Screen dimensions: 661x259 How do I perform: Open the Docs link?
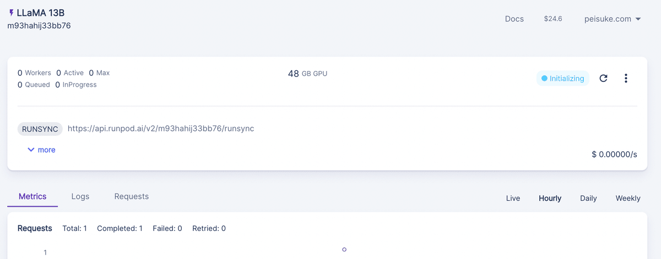tap(514, 19)
